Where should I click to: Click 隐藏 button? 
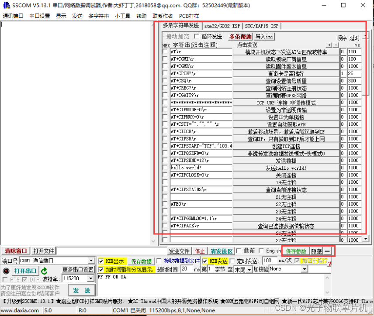tap(316, 251)
